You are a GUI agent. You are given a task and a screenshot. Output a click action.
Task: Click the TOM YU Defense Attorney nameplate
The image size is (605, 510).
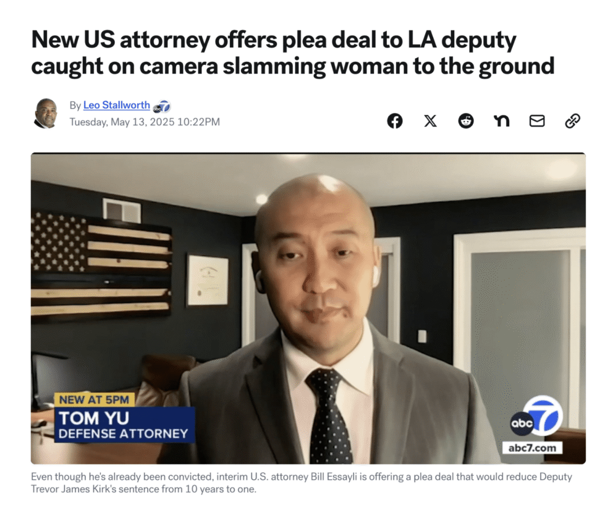pyautogui.click(x=124, y=425)
